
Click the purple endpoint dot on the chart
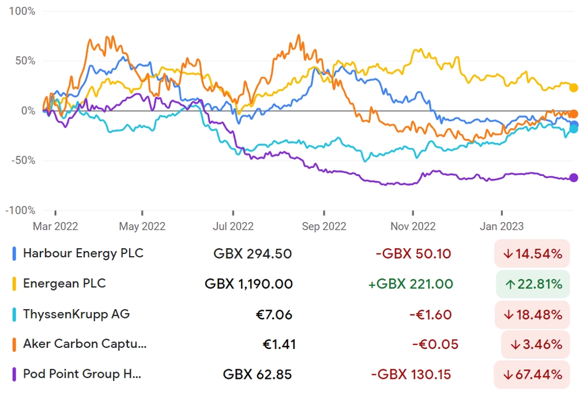(x=574, y=178)
